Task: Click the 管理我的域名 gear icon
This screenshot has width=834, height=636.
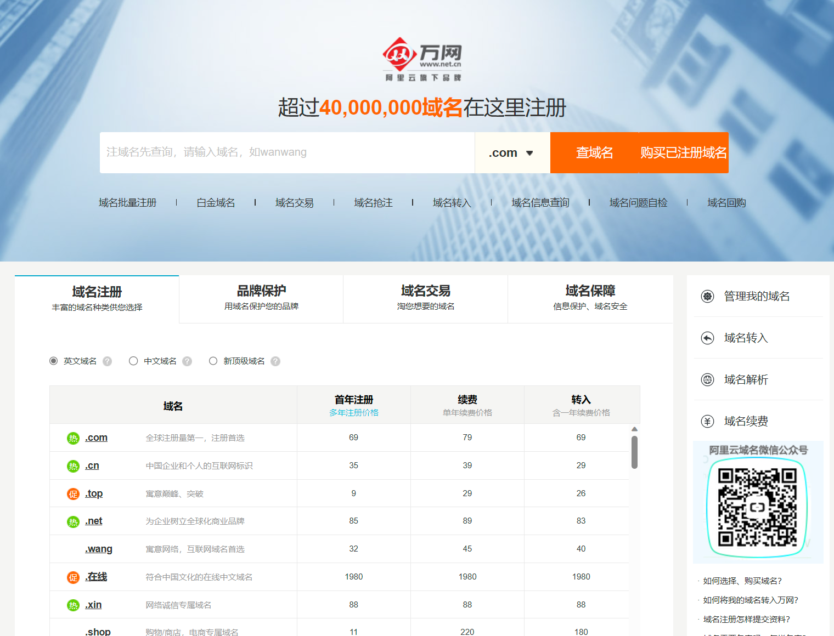Action: pyautogui.click(x=708, y=297)
